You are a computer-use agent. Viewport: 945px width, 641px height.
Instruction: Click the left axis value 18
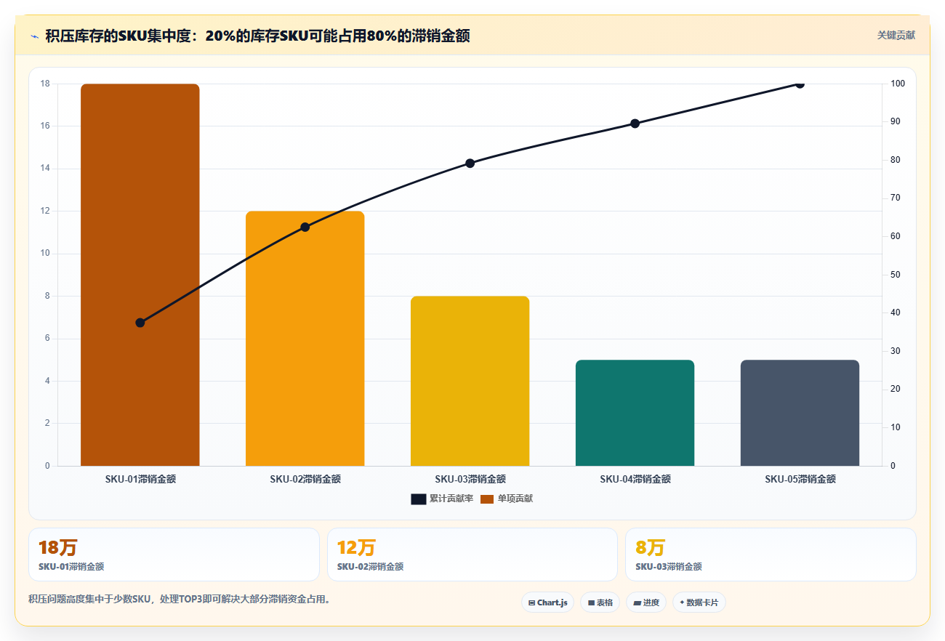(x=45, y=84)
